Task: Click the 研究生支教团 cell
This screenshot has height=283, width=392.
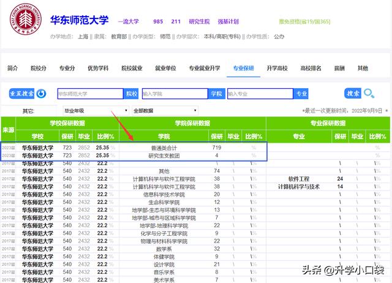Action: (x=164, y=156)
